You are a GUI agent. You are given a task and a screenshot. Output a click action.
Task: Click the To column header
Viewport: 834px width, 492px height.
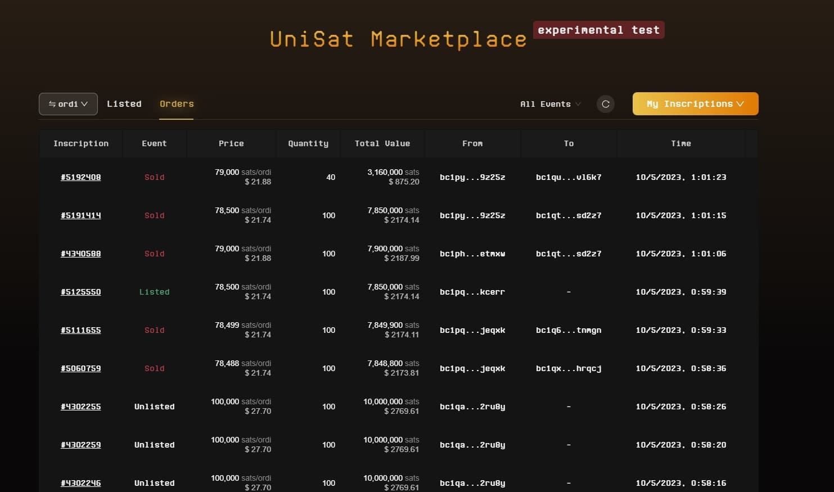click(569, 143)
